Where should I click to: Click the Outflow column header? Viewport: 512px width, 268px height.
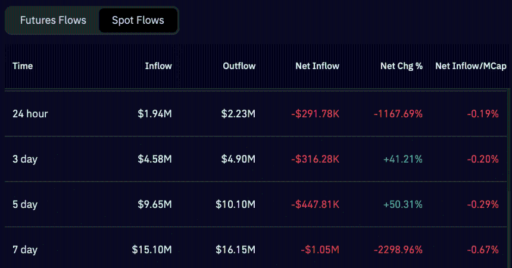(239, 66)
